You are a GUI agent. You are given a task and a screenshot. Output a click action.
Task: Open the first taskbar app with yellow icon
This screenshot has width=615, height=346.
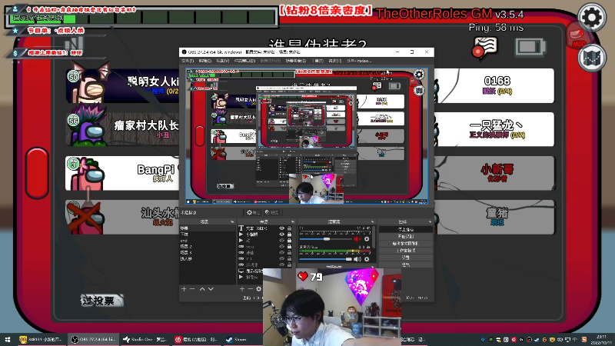click(x=42, y=339)
